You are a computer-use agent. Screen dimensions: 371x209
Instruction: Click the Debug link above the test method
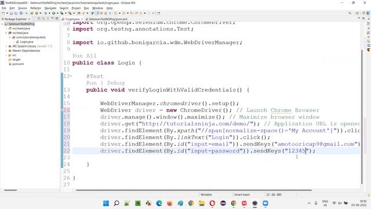(x=116, y=83)
